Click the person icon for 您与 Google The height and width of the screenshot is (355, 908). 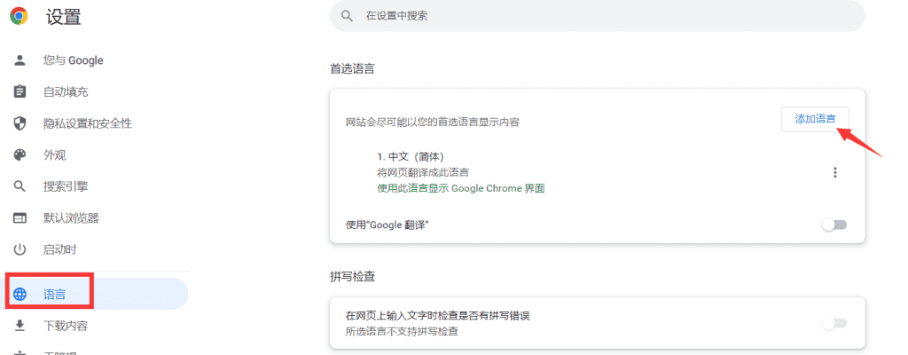(20, 60)
